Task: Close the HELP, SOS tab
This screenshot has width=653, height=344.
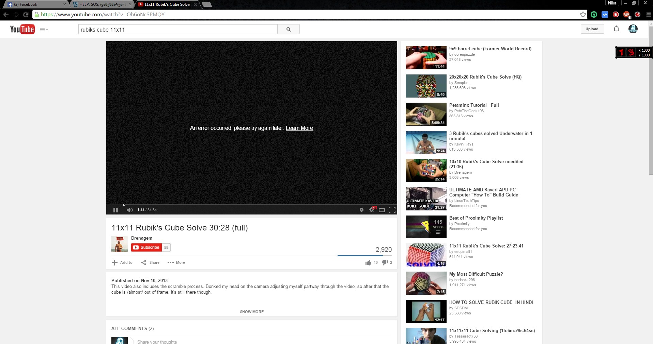Action: pyautogui.click(x=130, y=4)
